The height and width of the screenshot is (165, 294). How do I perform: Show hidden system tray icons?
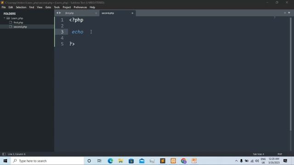click(x=236, y=161)
